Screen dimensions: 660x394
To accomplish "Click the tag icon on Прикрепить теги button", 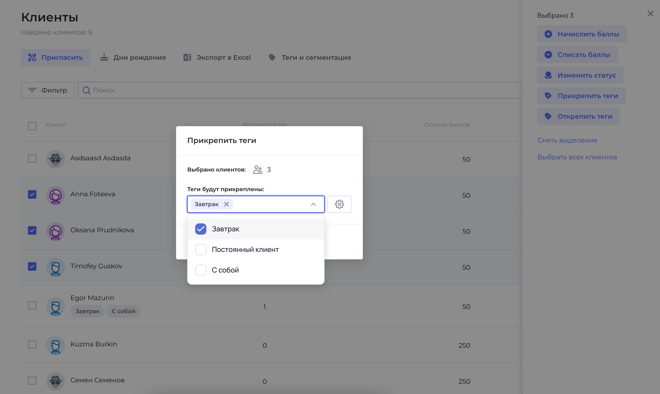I will tap(548, 96).
